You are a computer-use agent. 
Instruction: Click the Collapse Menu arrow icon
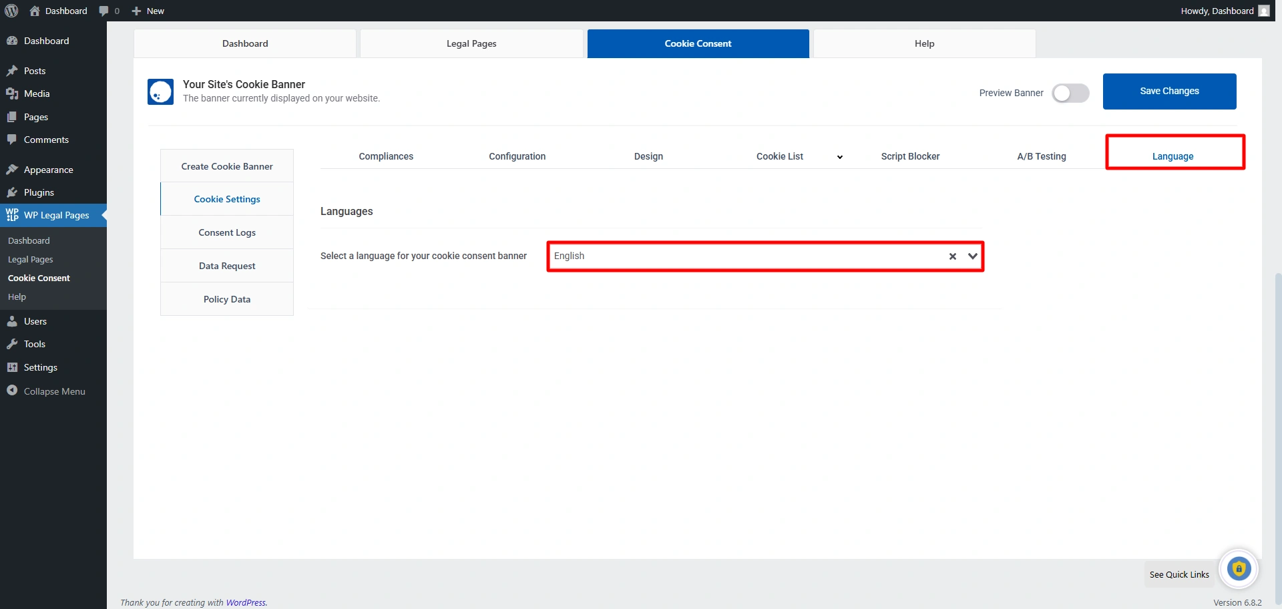12,391
